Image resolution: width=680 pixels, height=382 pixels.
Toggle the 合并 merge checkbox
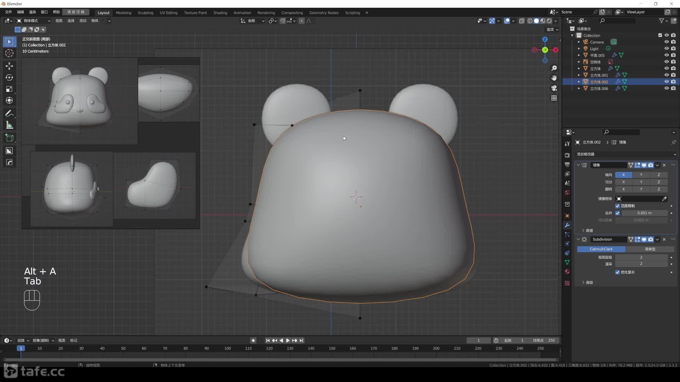(x=617, y=213)
